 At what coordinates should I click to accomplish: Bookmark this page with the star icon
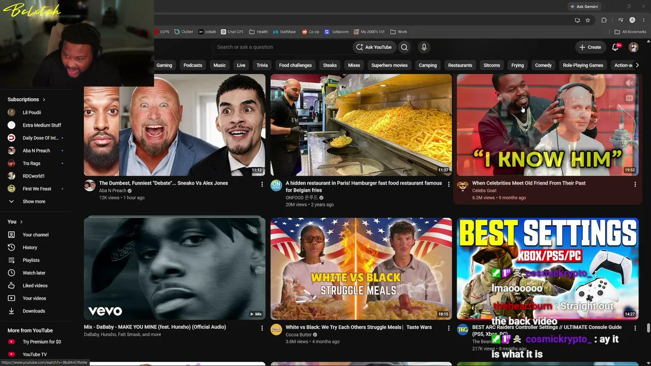click(x=588, y=20)
